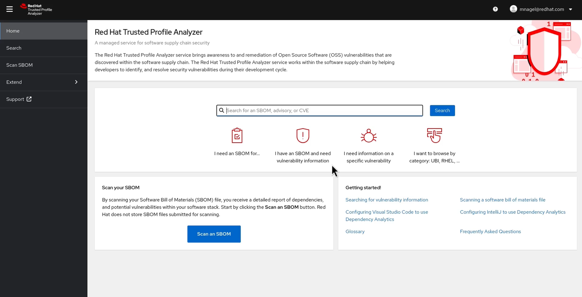Open Scan SBOM in the sidebar
The image size is (582, 297).
pyautogui.click(x=44, y=65)
